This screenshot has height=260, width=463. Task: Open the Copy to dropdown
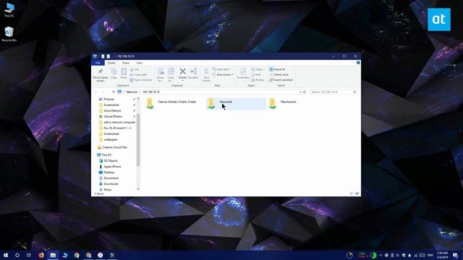pyautogui.click(x=171, y=75)
